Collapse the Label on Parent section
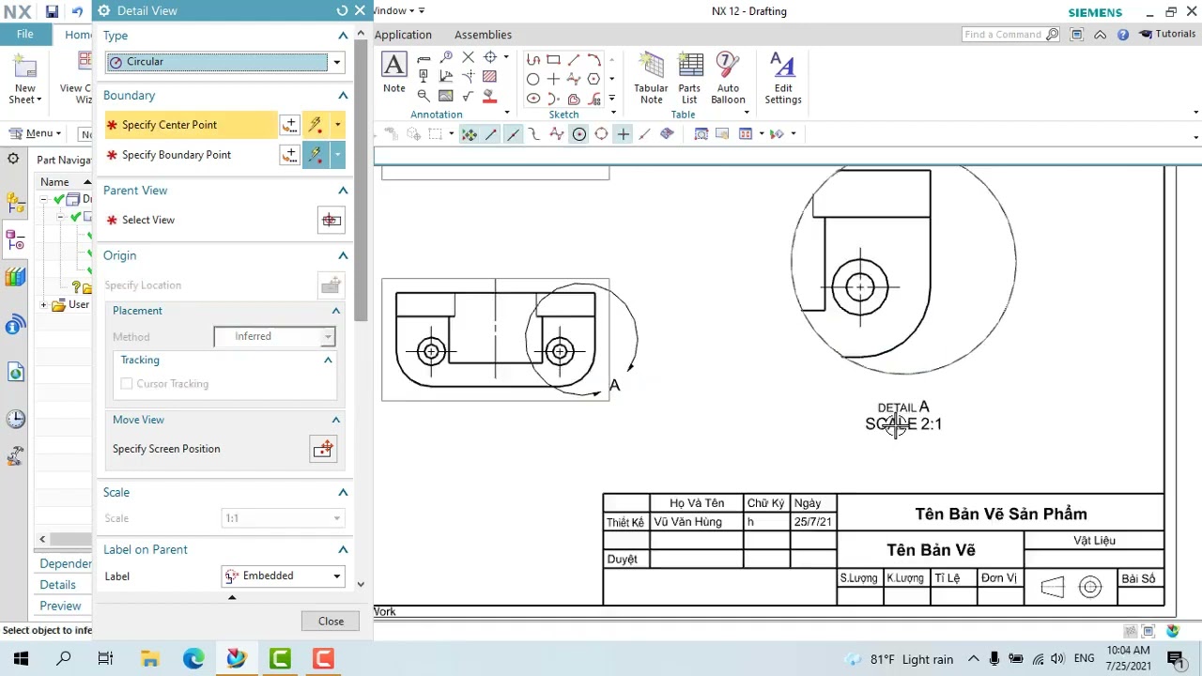The width and height of the screenshot is (1202, 676). [x=343, y=549]
